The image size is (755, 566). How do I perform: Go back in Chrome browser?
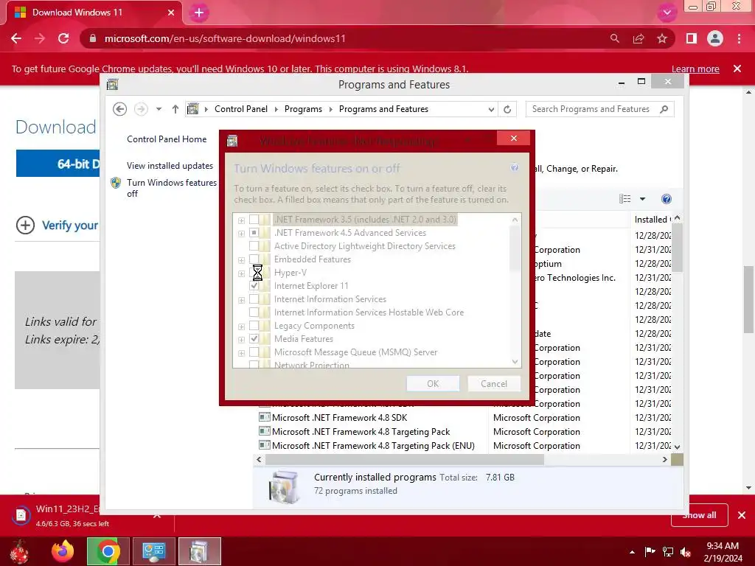(x=16, y=38)
